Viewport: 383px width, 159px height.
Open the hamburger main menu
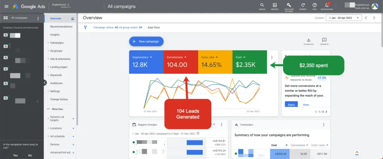[6, 7]
